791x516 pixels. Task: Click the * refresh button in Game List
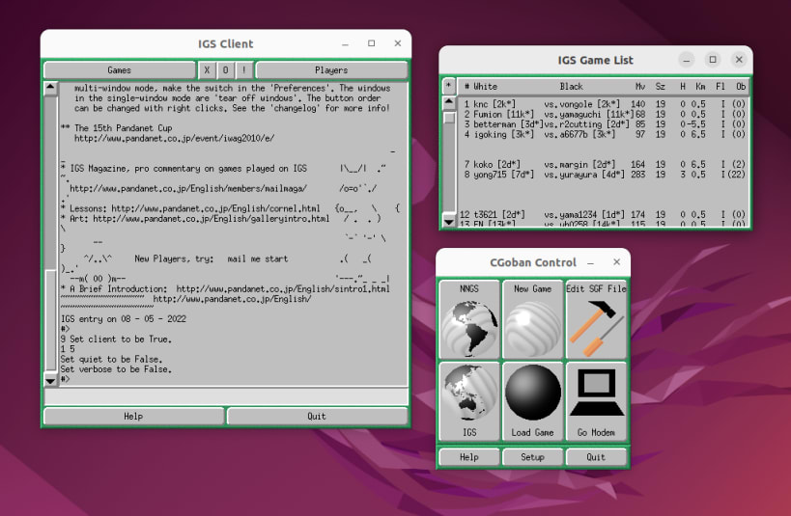(449, 86)
